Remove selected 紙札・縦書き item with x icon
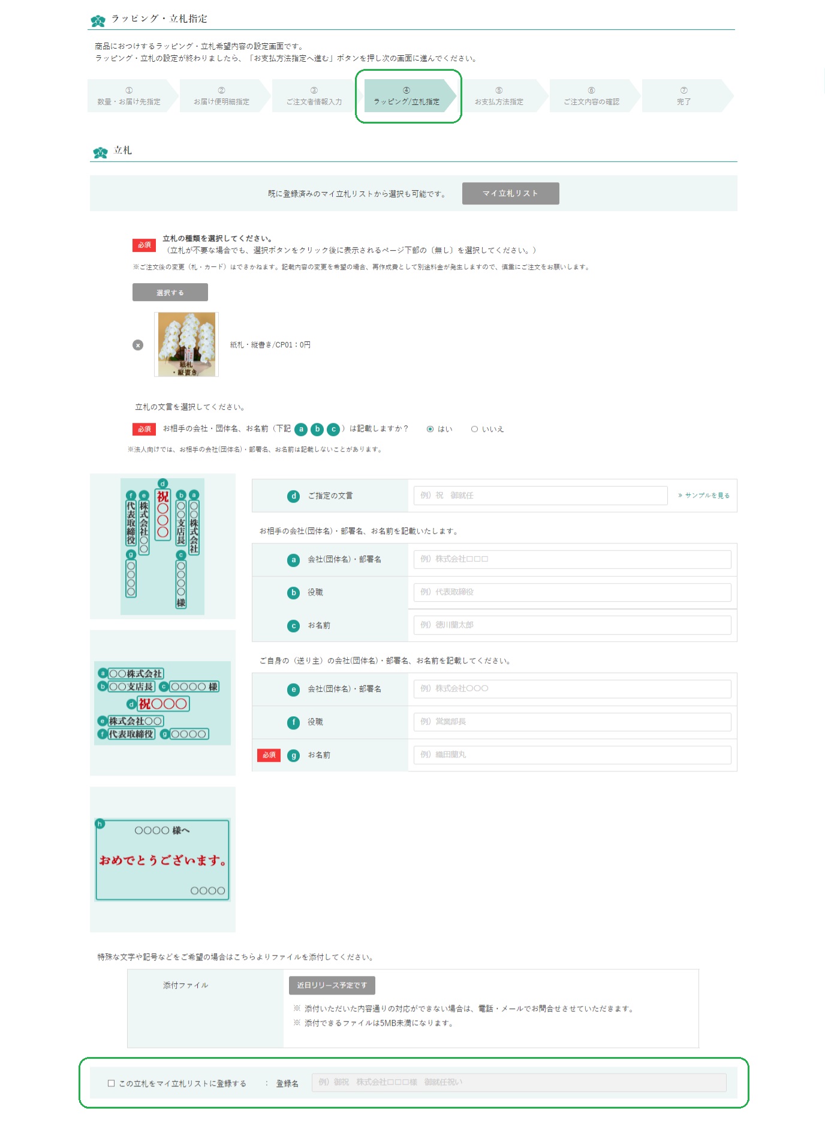The width and height of the screenshot is (825, 1123). (x=138, y=345)
